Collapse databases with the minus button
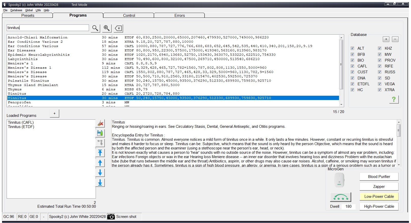The image size is (411, 223). [x=395, y=39]
